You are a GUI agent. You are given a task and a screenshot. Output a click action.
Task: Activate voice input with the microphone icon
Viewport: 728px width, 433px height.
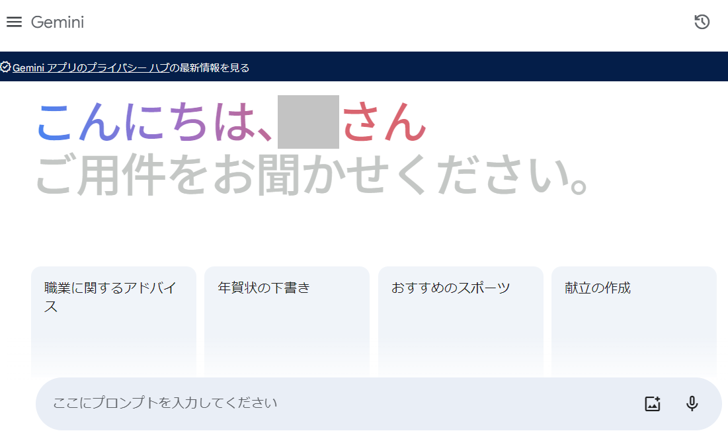[692, 402]
